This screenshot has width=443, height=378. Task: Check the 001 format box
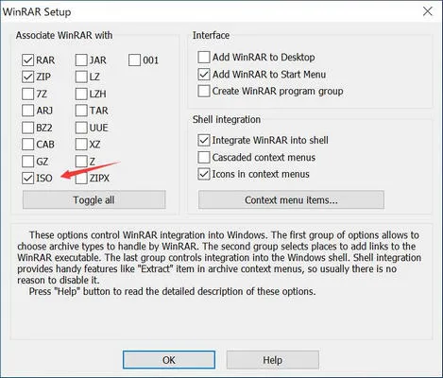click(x=134, y=60)
